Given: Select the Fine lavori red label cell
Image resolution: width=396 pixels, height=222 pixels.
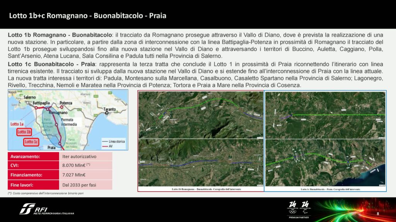Looking at the screenshot, I should pos(33,185).
